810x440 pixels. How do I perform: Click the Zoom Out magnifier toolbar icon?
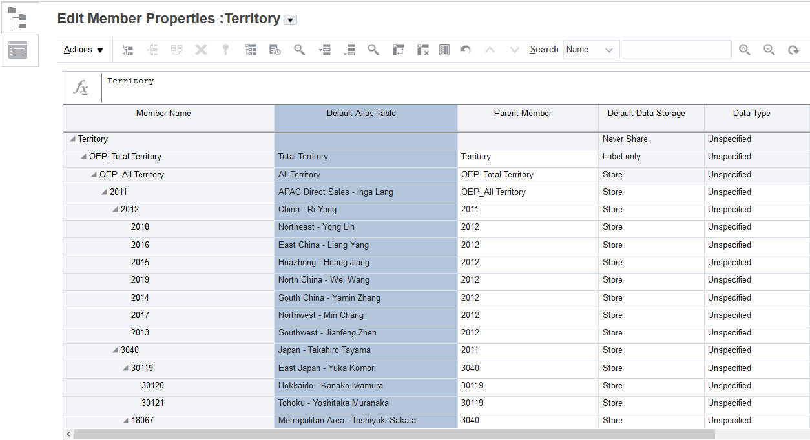tap(373, 50)
